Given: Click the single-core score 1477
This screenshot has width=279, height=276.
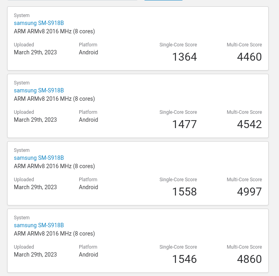Looking at the screenshot, I should 184,125.
